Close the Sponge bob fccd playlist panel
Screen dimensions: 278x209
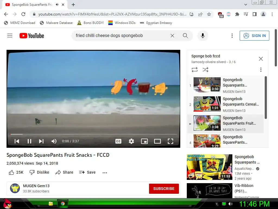coord(261,59)
